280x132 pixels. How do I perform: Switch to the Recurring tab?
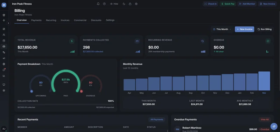click(x=51, y=20)
